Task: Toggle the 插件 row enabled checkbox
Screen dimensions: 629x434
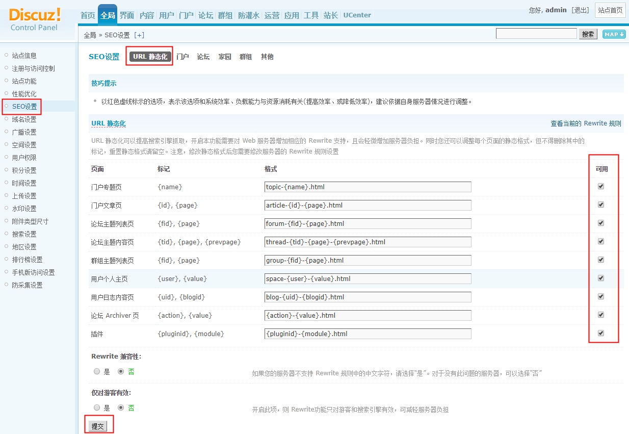Action: pyautogui.click(x=601, y=334)
